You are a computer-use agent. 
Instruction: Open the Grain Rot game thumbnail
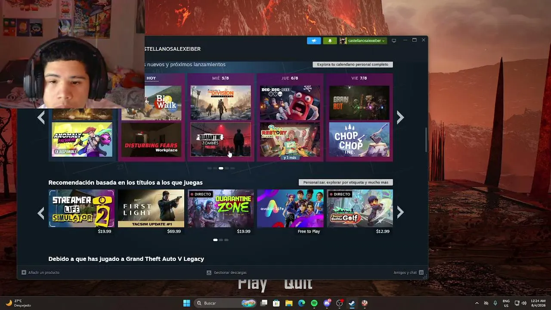(359, 102)
